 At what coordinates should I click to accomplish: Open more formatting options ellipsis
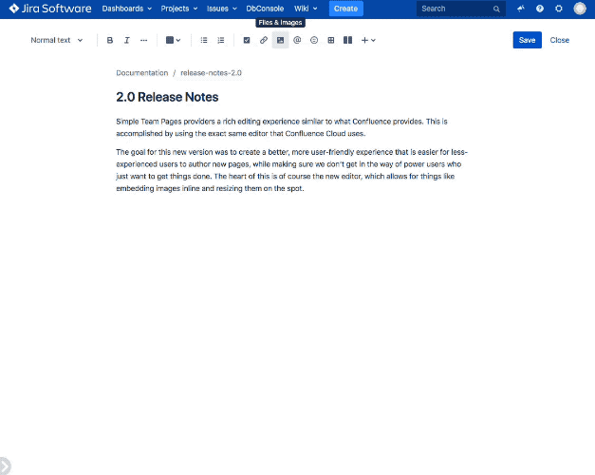point(143,40)
